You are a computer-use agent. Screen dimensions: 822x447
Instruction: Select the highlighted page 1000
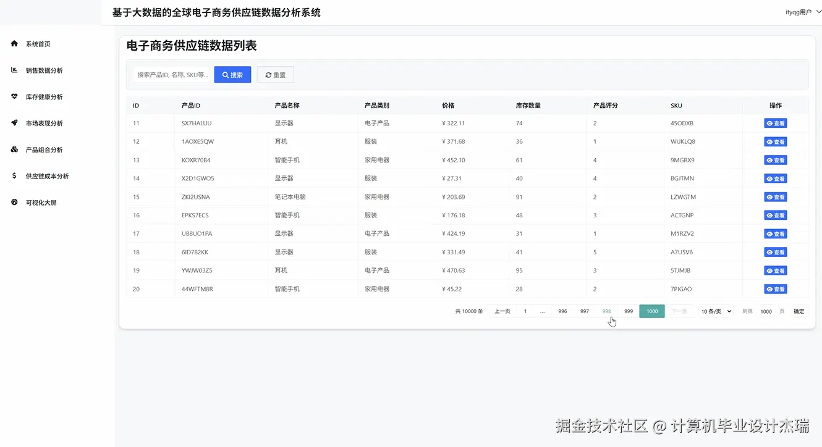(x=652, y=311)
